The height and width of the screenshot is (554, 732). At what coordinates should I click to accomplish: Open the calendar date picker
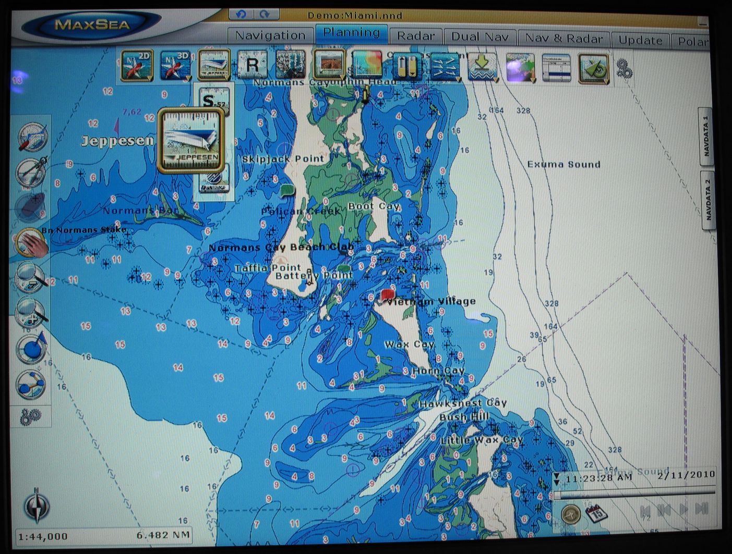(x=596, y=514)
